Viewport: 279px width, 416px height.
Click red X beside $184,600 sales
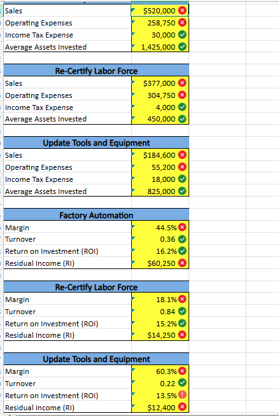coord(182,155)
